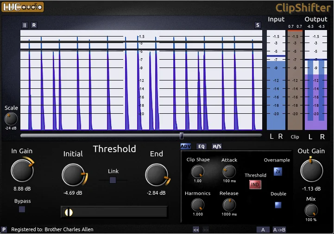The image size is (334, 234).
Task: Toggle the Double checkbox
Action: 278,205
